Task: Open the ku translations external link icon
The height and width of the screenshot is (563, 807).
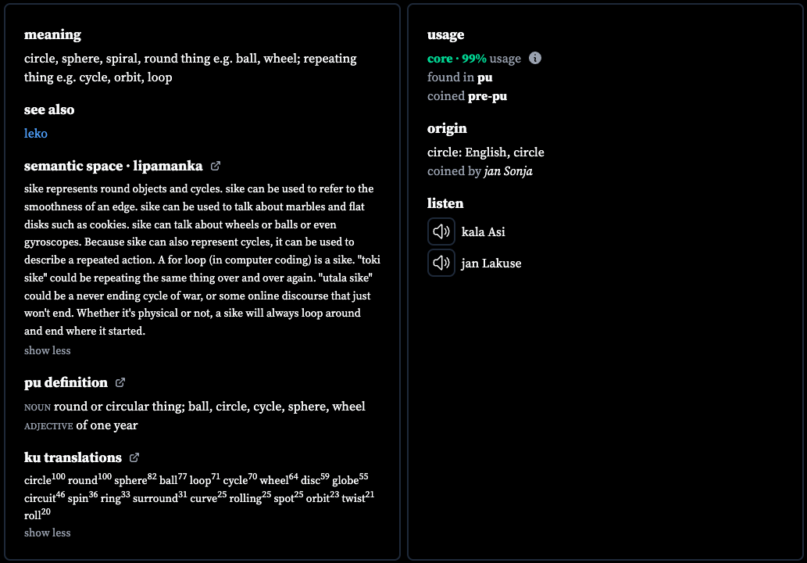Action: (134, 457)
